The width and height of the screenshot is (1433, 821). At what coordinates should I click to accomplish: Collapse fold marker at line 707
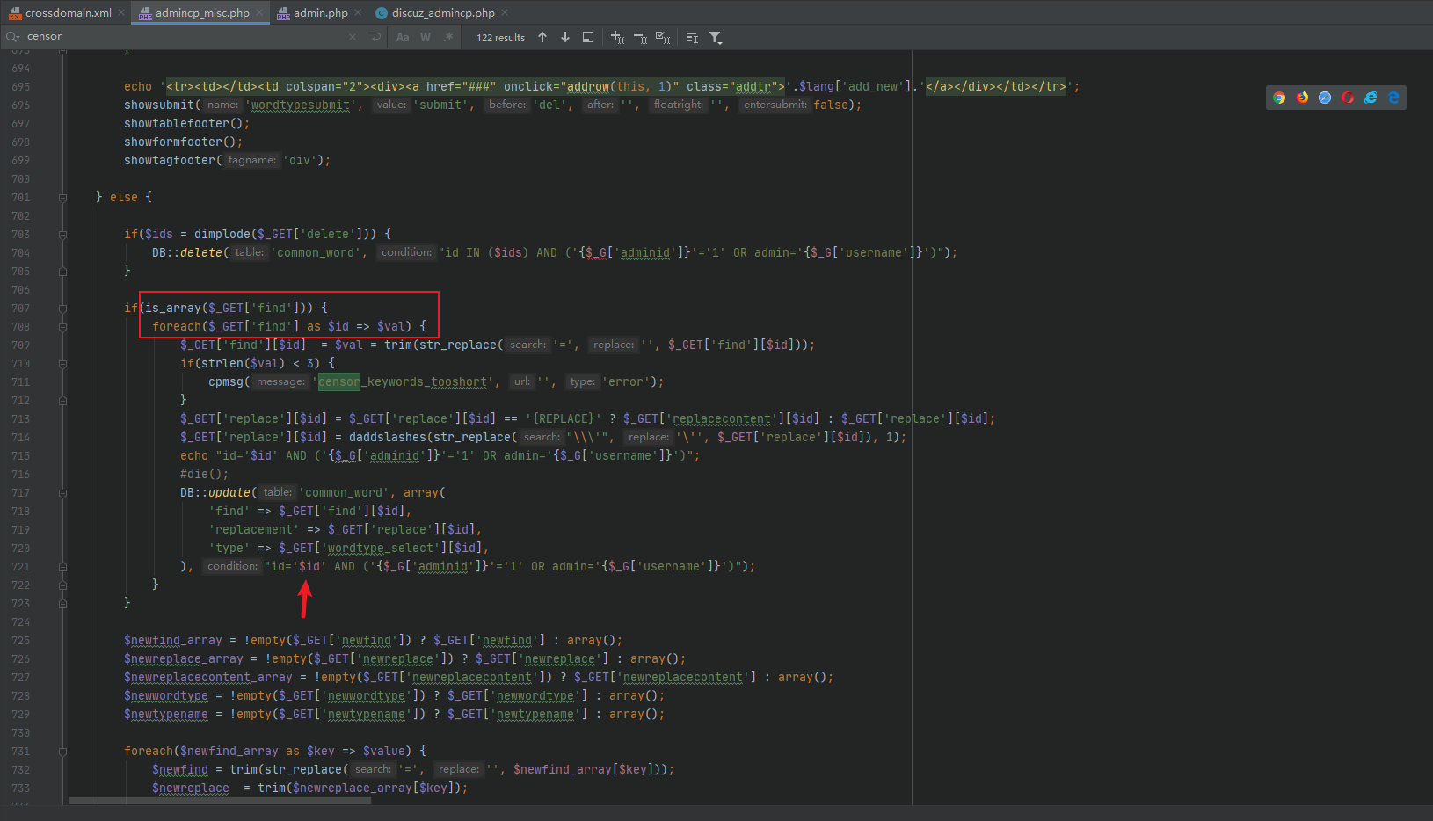(62, 309)
